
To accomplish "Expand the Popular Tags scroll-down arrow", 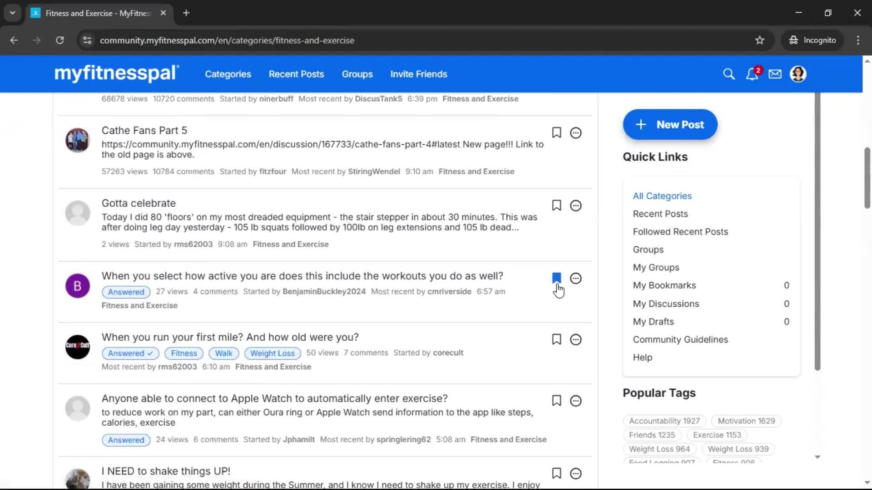I will click(817, 457).
